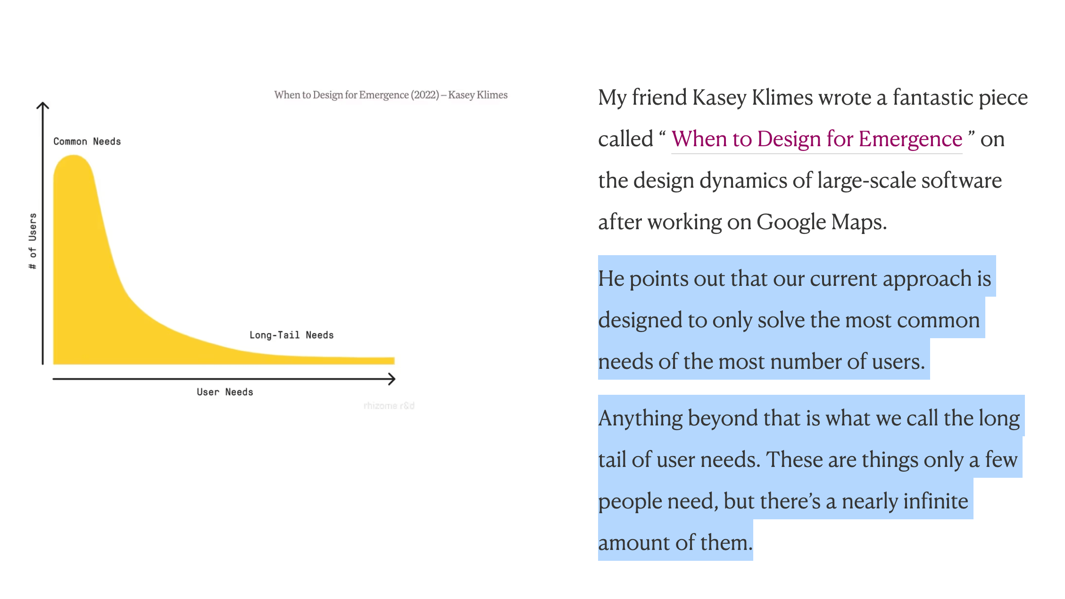Click the right arrowhead of the horizontal axis
Viewport: 1065px width, 599px height.
coord(391,379)
